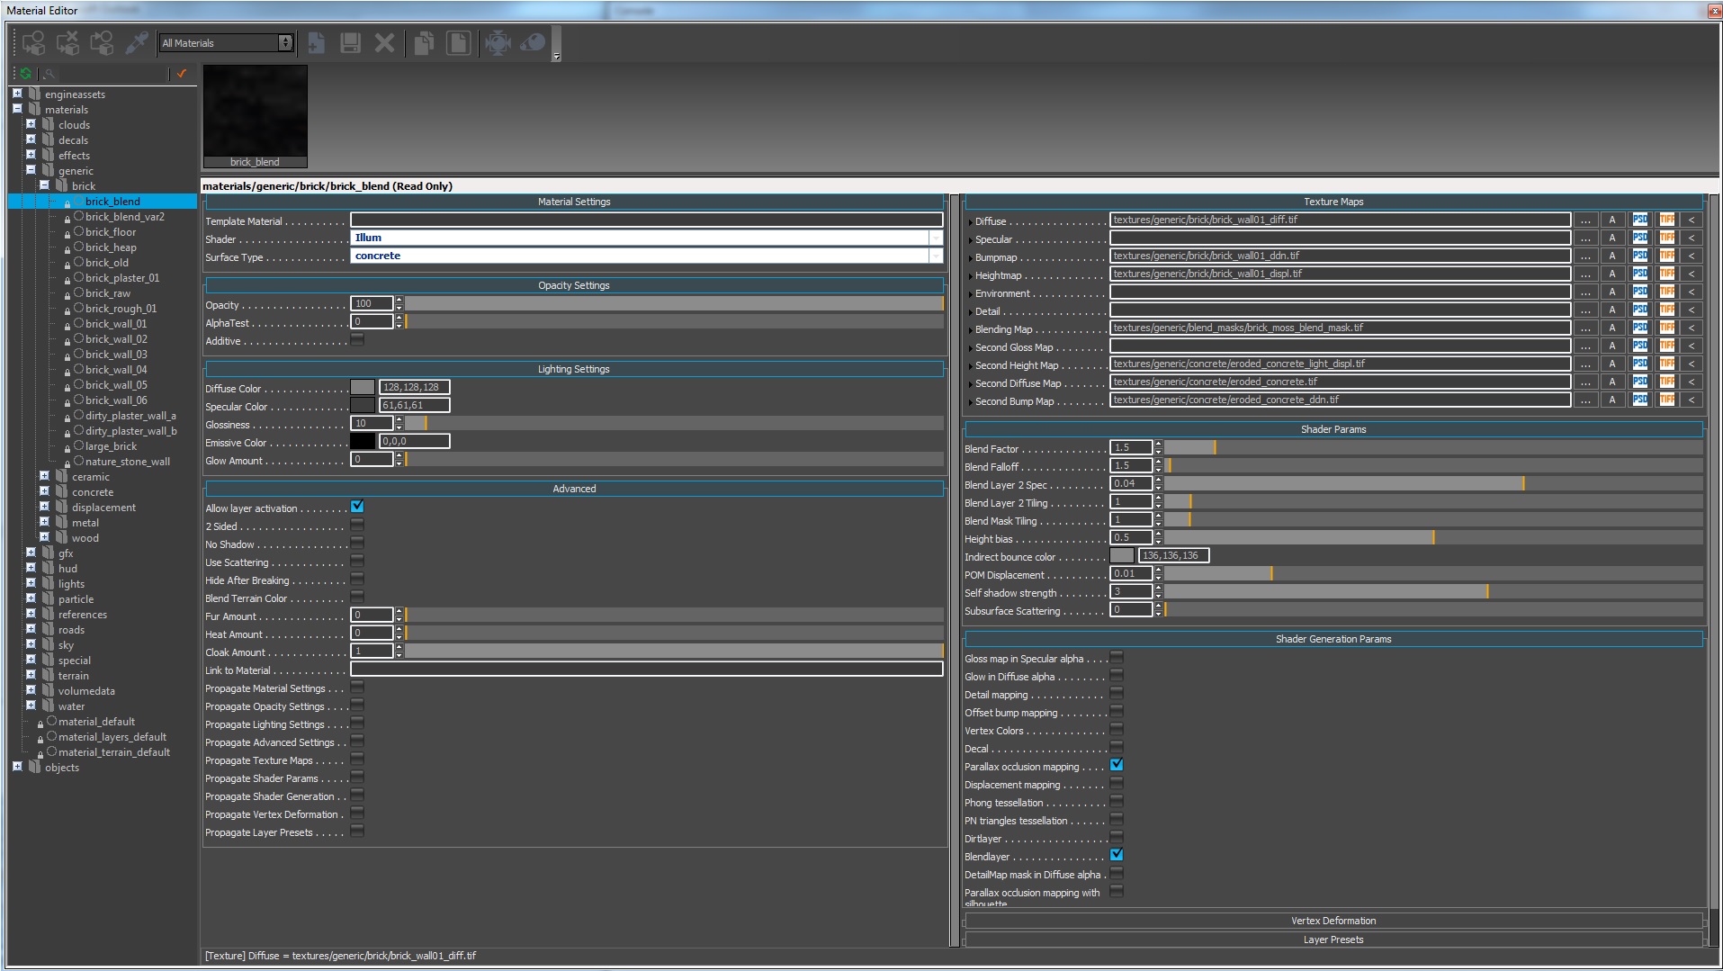This screenshot has height=971, width=1723.
Task: Select the Assign Material to Selection tool
Action: [34, 42]
